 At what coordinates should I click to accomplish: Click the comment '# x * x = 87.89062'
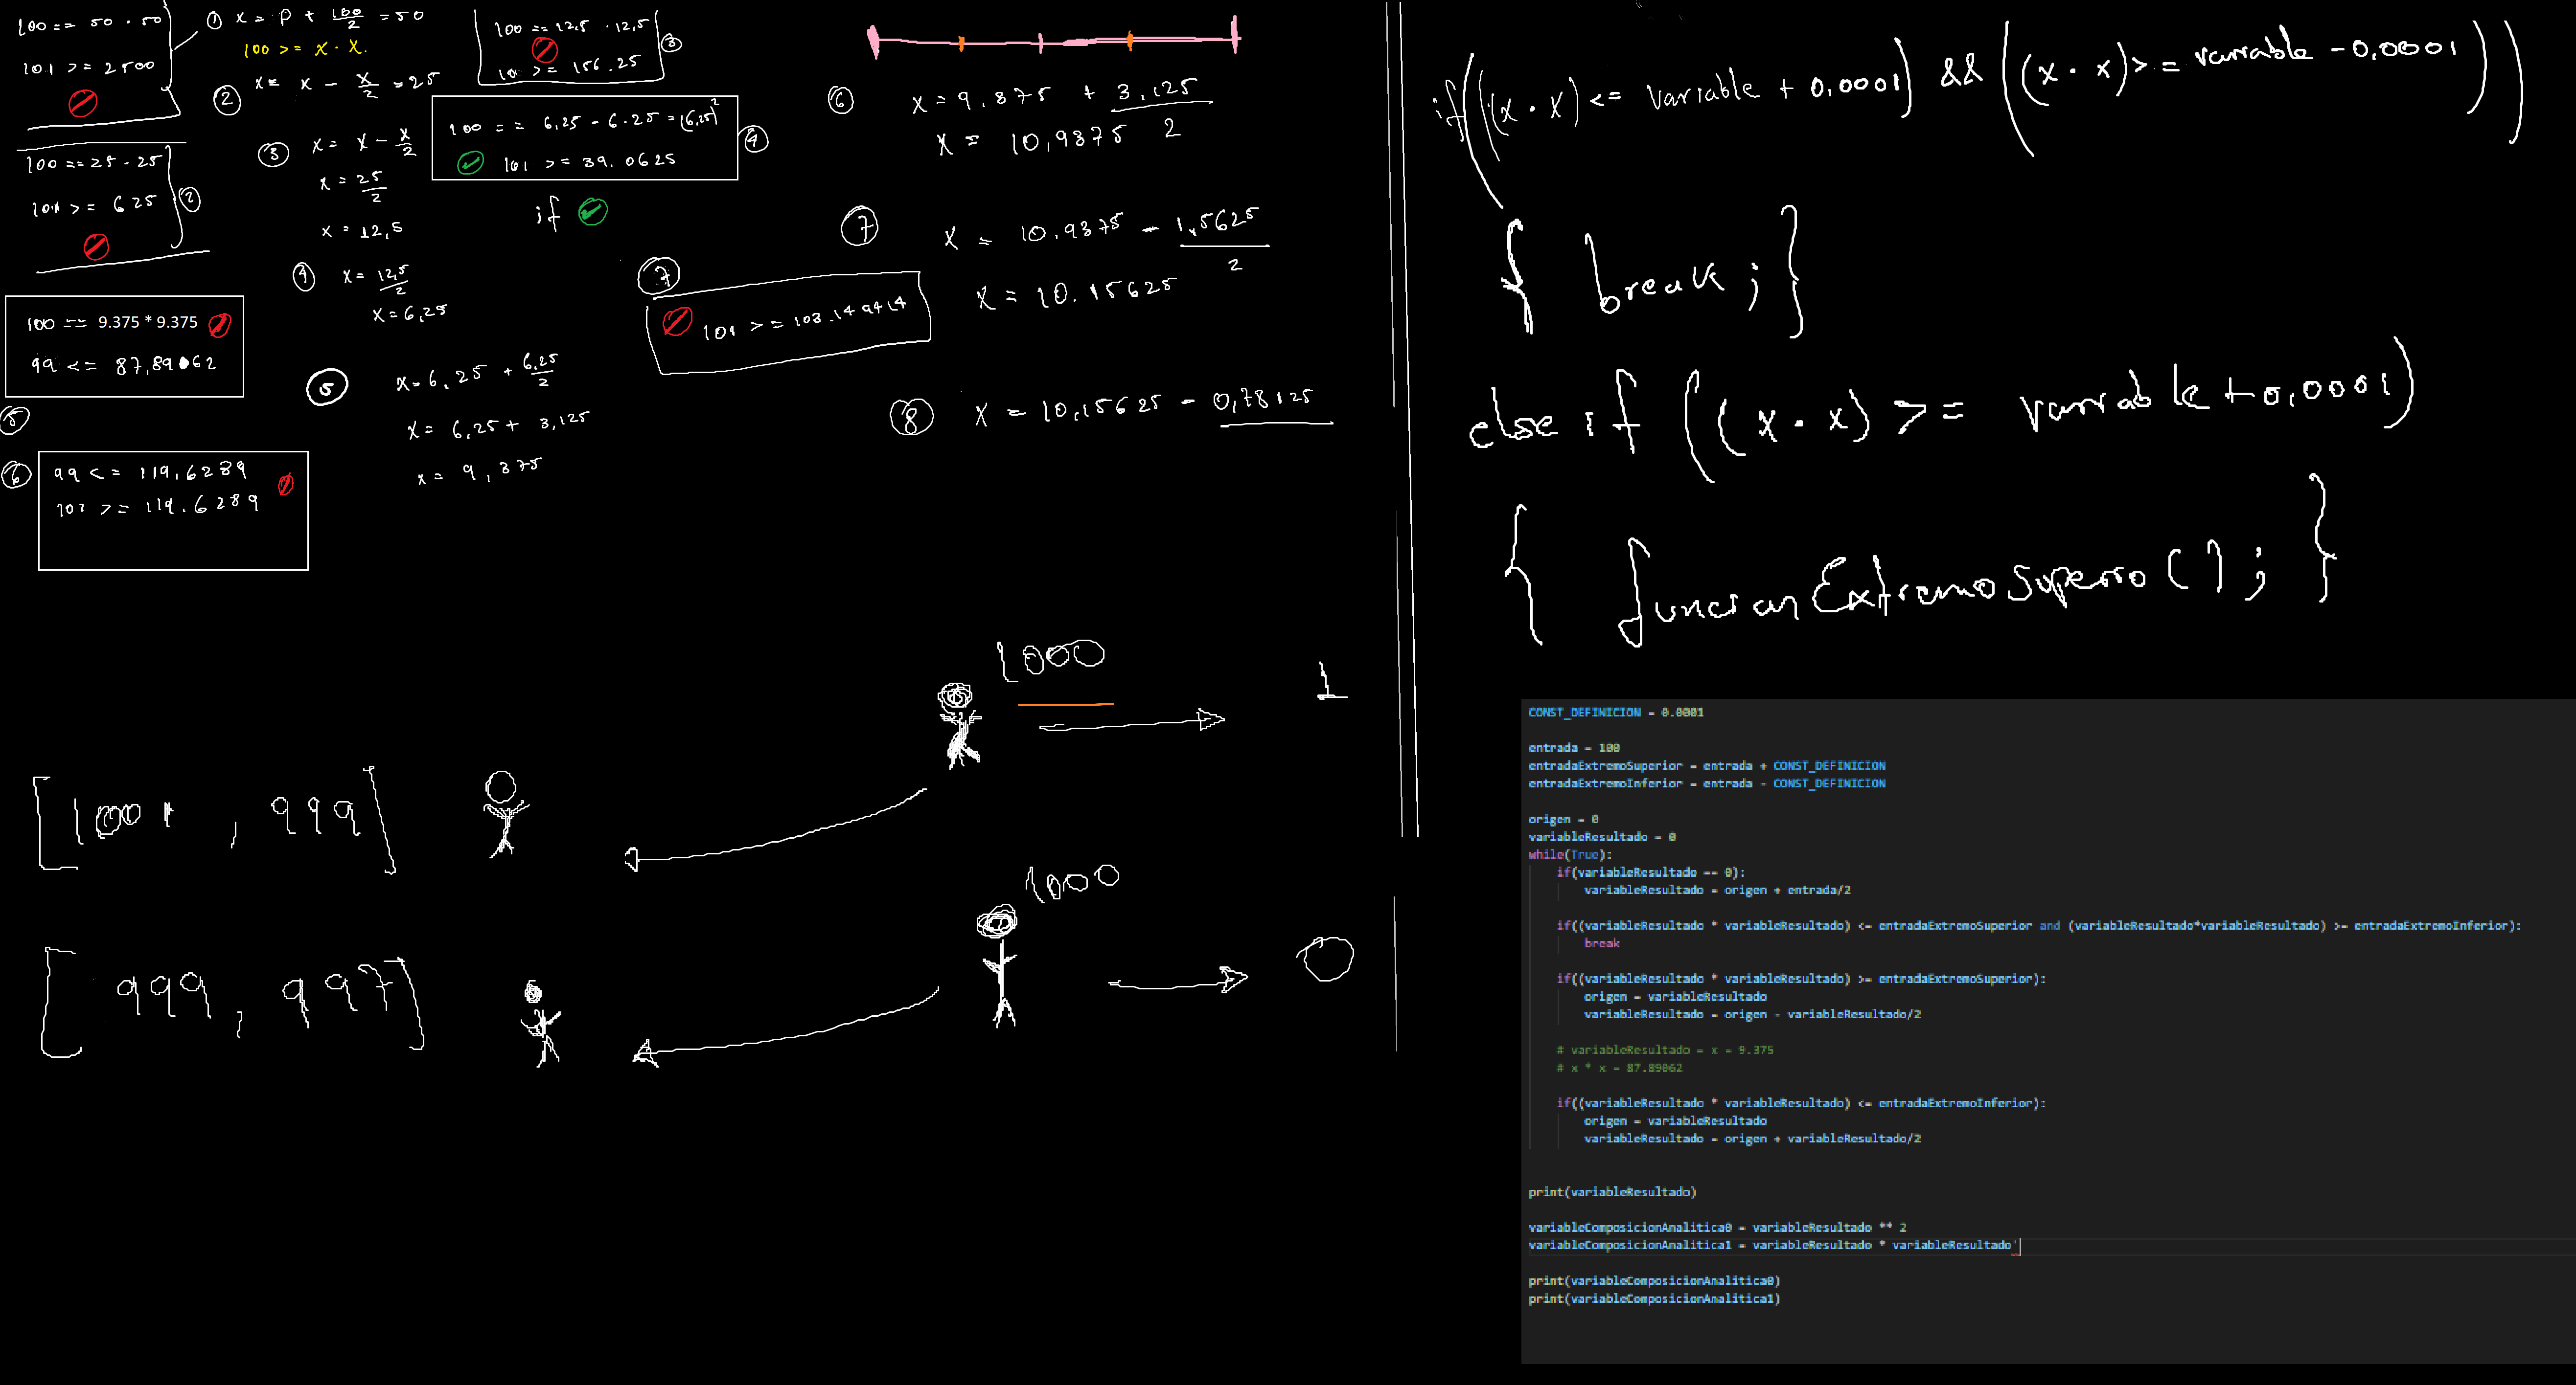click(x=1618, y=1067)
